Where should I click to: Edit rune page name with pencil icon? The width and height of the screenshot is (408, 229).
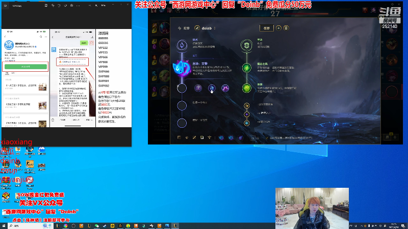pos(197,28)
